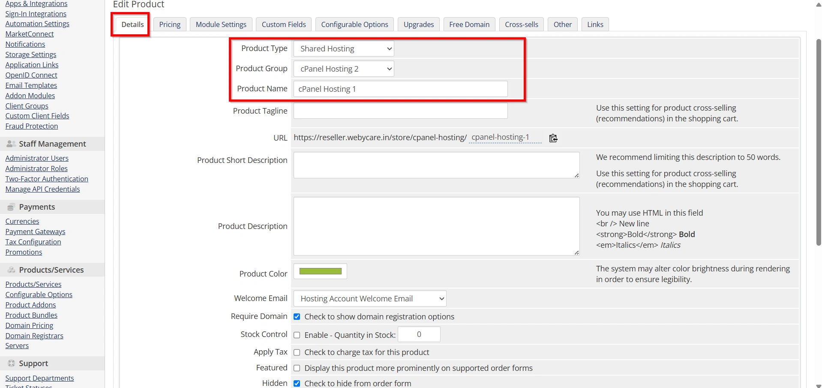
Task: Open Tax Configuration link
Action: tap(33, 242)
